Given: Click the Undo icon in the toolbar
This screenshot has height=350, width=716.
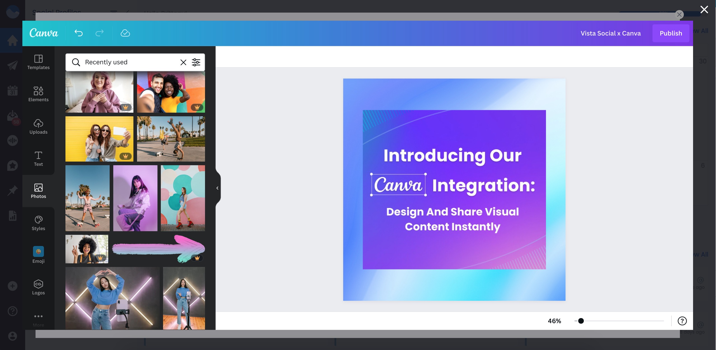Looking at the screenshot, I should click(x=79, y=33).
